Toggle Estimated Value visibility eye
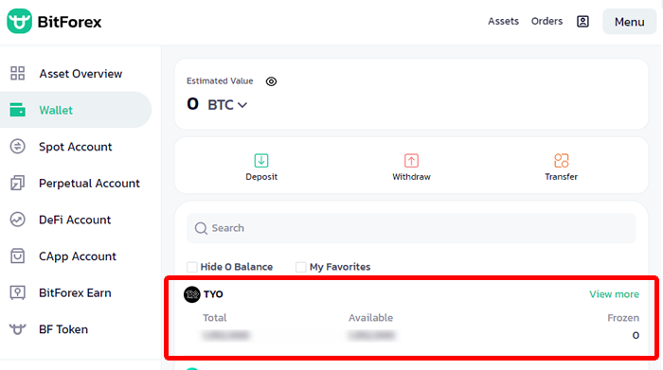663x370 pixels. pyautogui.click(x=271, y=81)
